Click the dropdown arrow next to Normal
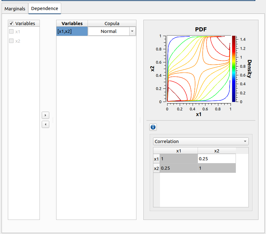 point(133,31)
